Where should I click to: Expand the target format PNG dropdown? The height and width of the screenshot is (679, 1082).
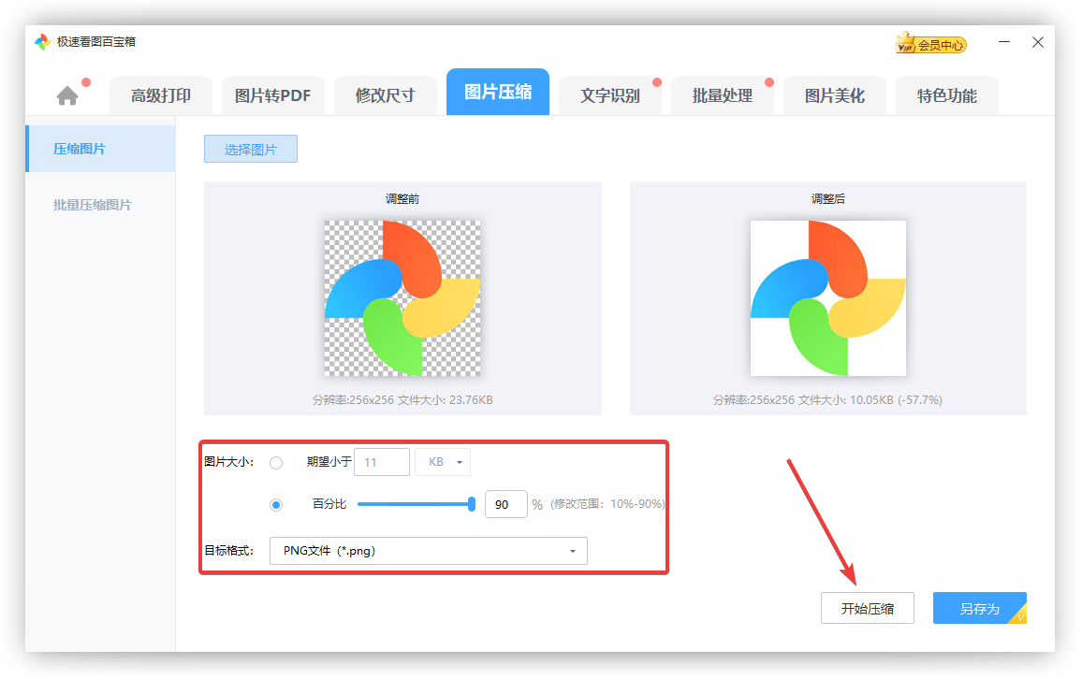click(x=429, y=551)
